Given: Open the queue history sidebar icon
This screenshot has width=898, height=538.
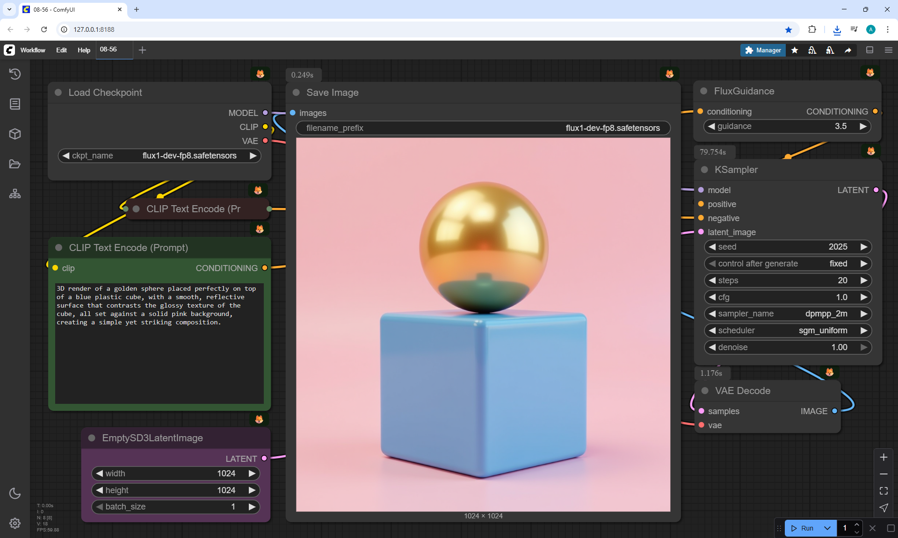Looking at the screenshot, I should (x=15, y=74).
